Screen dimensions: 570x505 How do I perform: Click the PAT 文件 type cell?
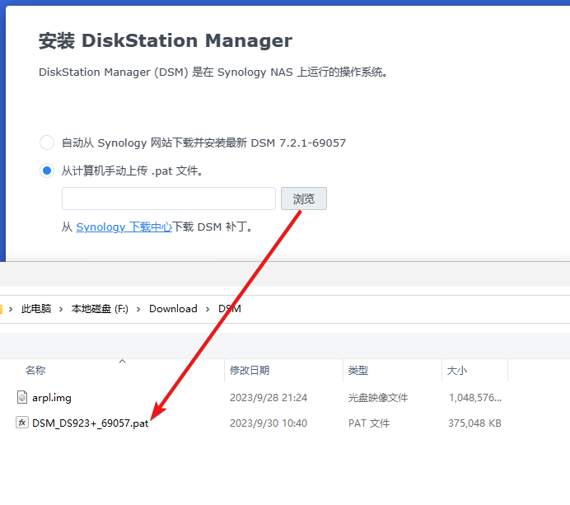pos(369,423)
